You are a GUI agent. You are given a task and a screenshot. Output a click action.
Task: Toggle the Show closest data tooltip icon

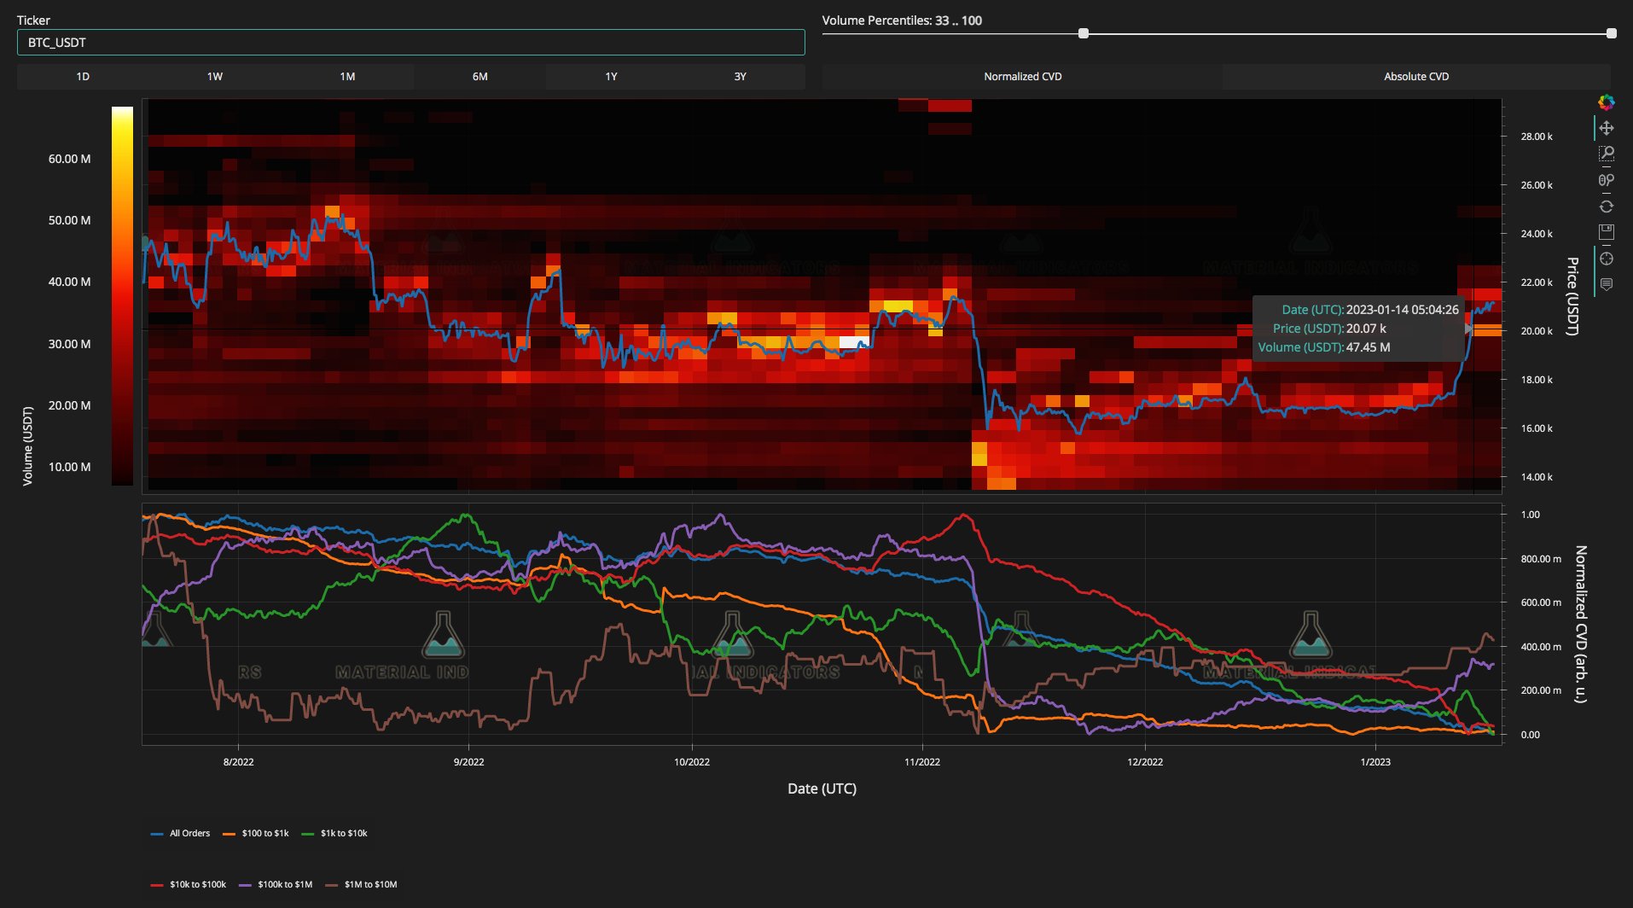1607,284
